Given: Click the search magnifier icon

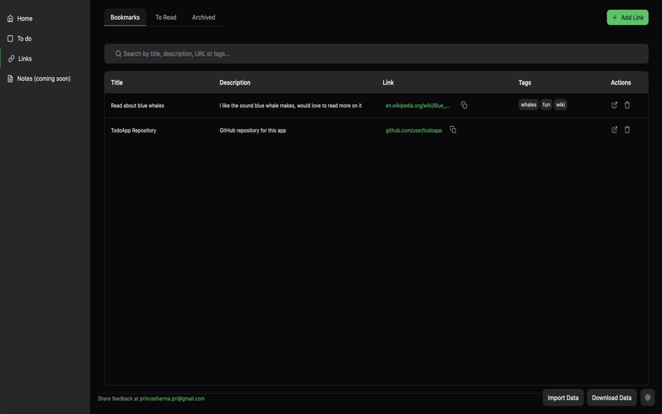Looking at the screenshot, I should click(x=118, y=54).
